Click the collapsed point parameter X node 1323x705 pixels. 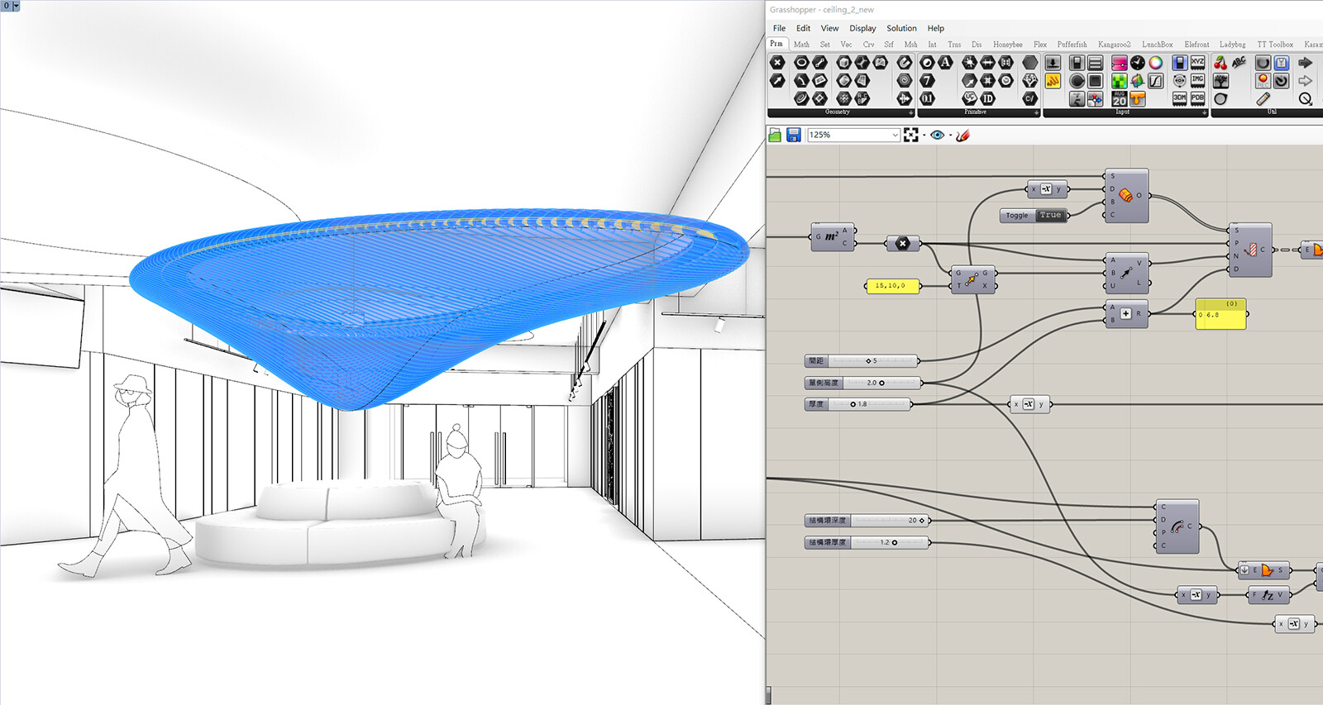click(903, 243)
